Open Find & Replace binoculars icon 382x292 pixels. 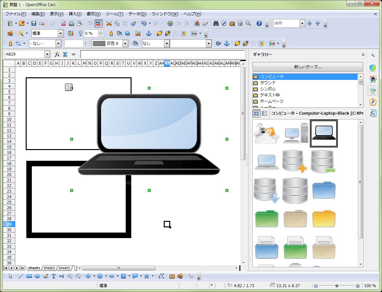tap(216, 23)
